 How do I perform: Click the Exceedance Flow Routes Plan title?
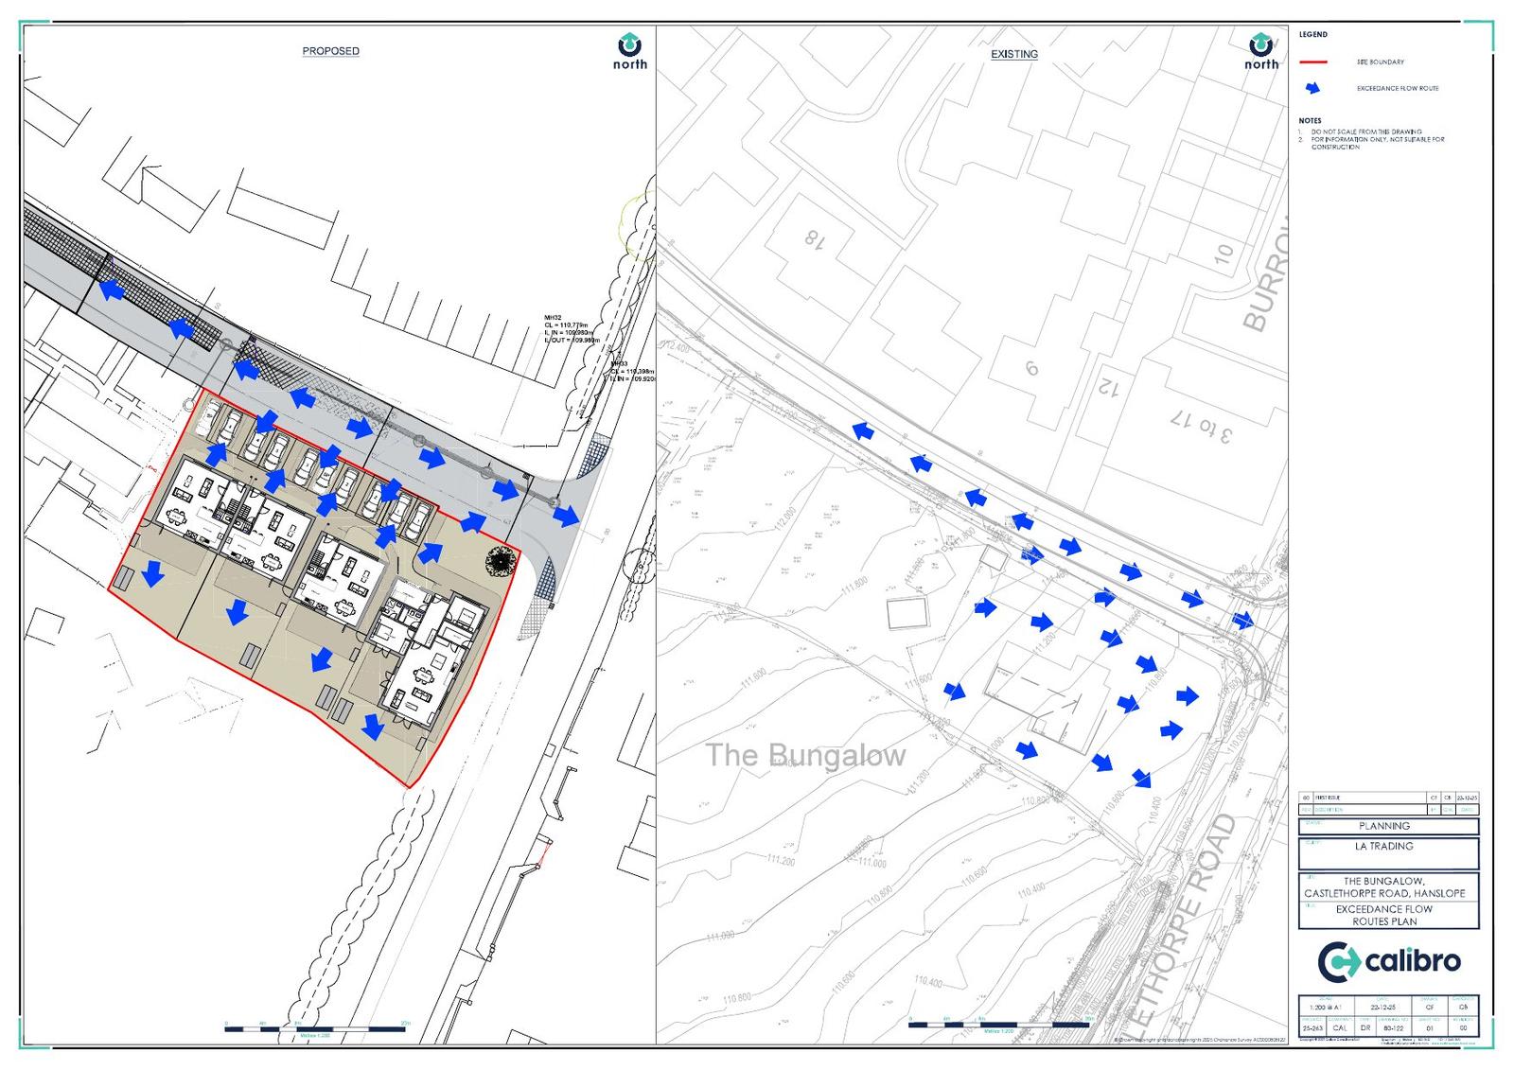[x=1383, y=915]
